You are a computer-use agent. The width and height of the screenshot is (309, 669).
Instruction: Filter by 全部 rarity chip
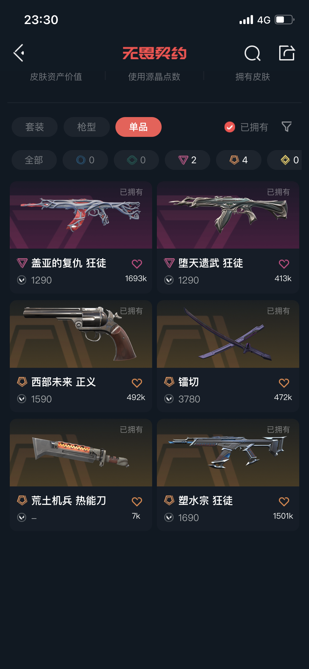tap(34, 160)
